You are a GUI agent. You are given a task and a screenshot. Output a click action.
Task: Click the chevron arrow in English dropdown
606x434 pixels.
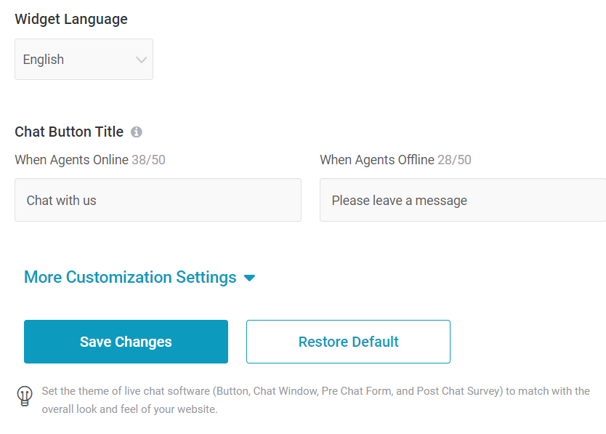[x=141, y=60]
